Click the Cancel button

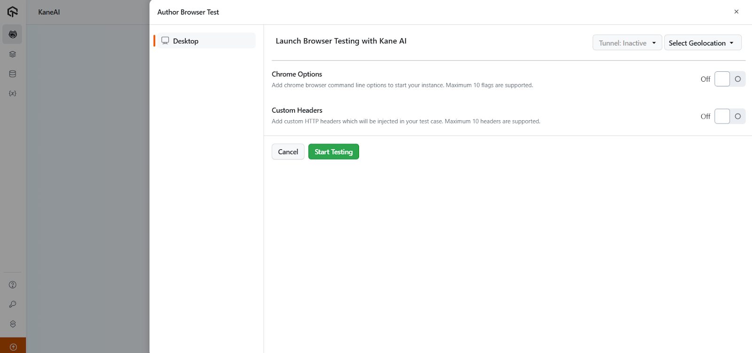pos(288,152)
